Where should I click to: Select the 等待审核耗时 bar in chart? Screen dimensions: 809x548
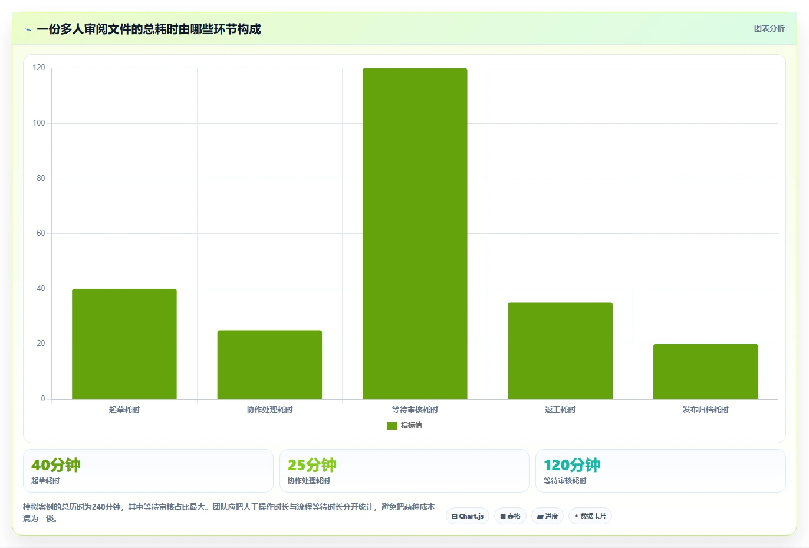[415, 234]
